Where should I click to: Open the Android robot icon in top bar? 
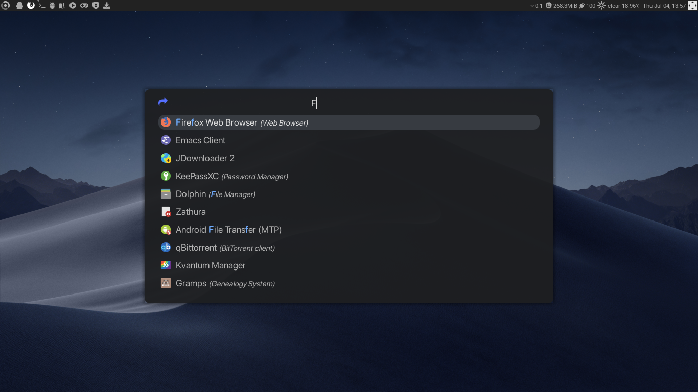(x=52, y=6)
